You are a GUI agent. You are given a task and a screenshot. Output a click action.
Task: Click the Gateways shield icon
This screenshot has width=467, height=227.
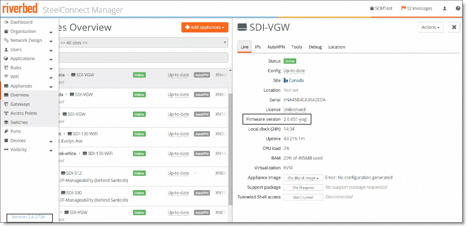coord(6,104)
